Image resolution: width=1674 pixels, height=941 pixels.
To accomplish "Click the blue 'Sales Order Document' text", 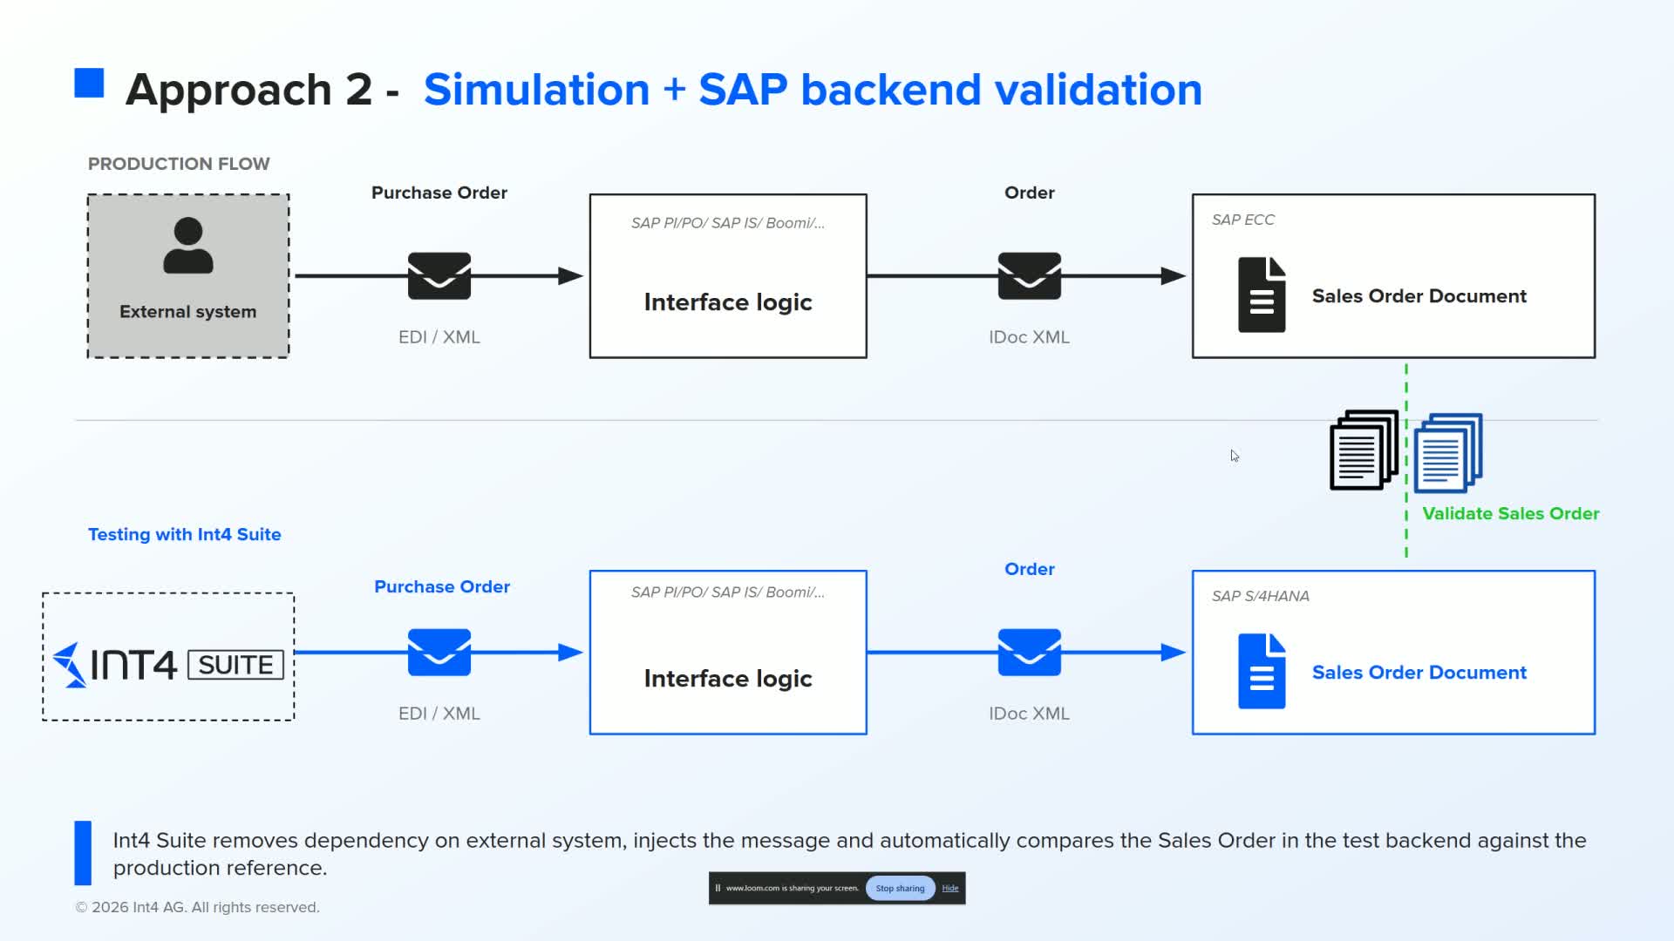I will (1419, 673).
